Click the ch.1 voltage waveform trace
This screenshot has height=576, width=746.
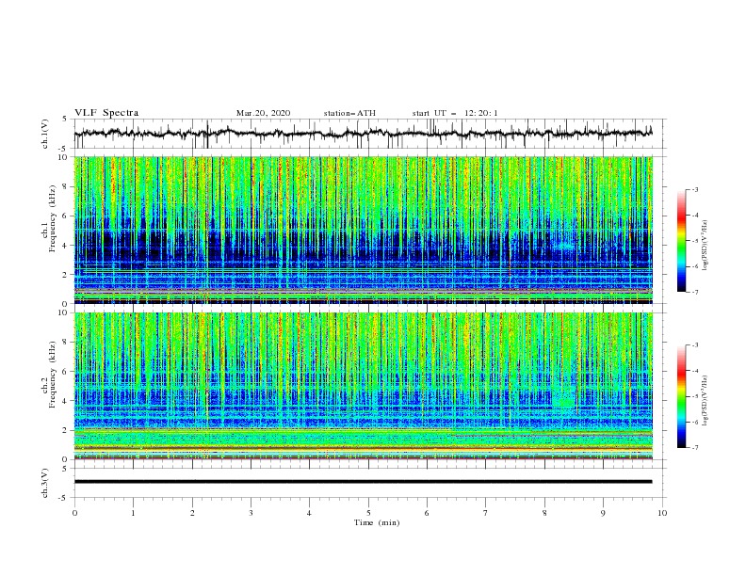tap(363, 133)
